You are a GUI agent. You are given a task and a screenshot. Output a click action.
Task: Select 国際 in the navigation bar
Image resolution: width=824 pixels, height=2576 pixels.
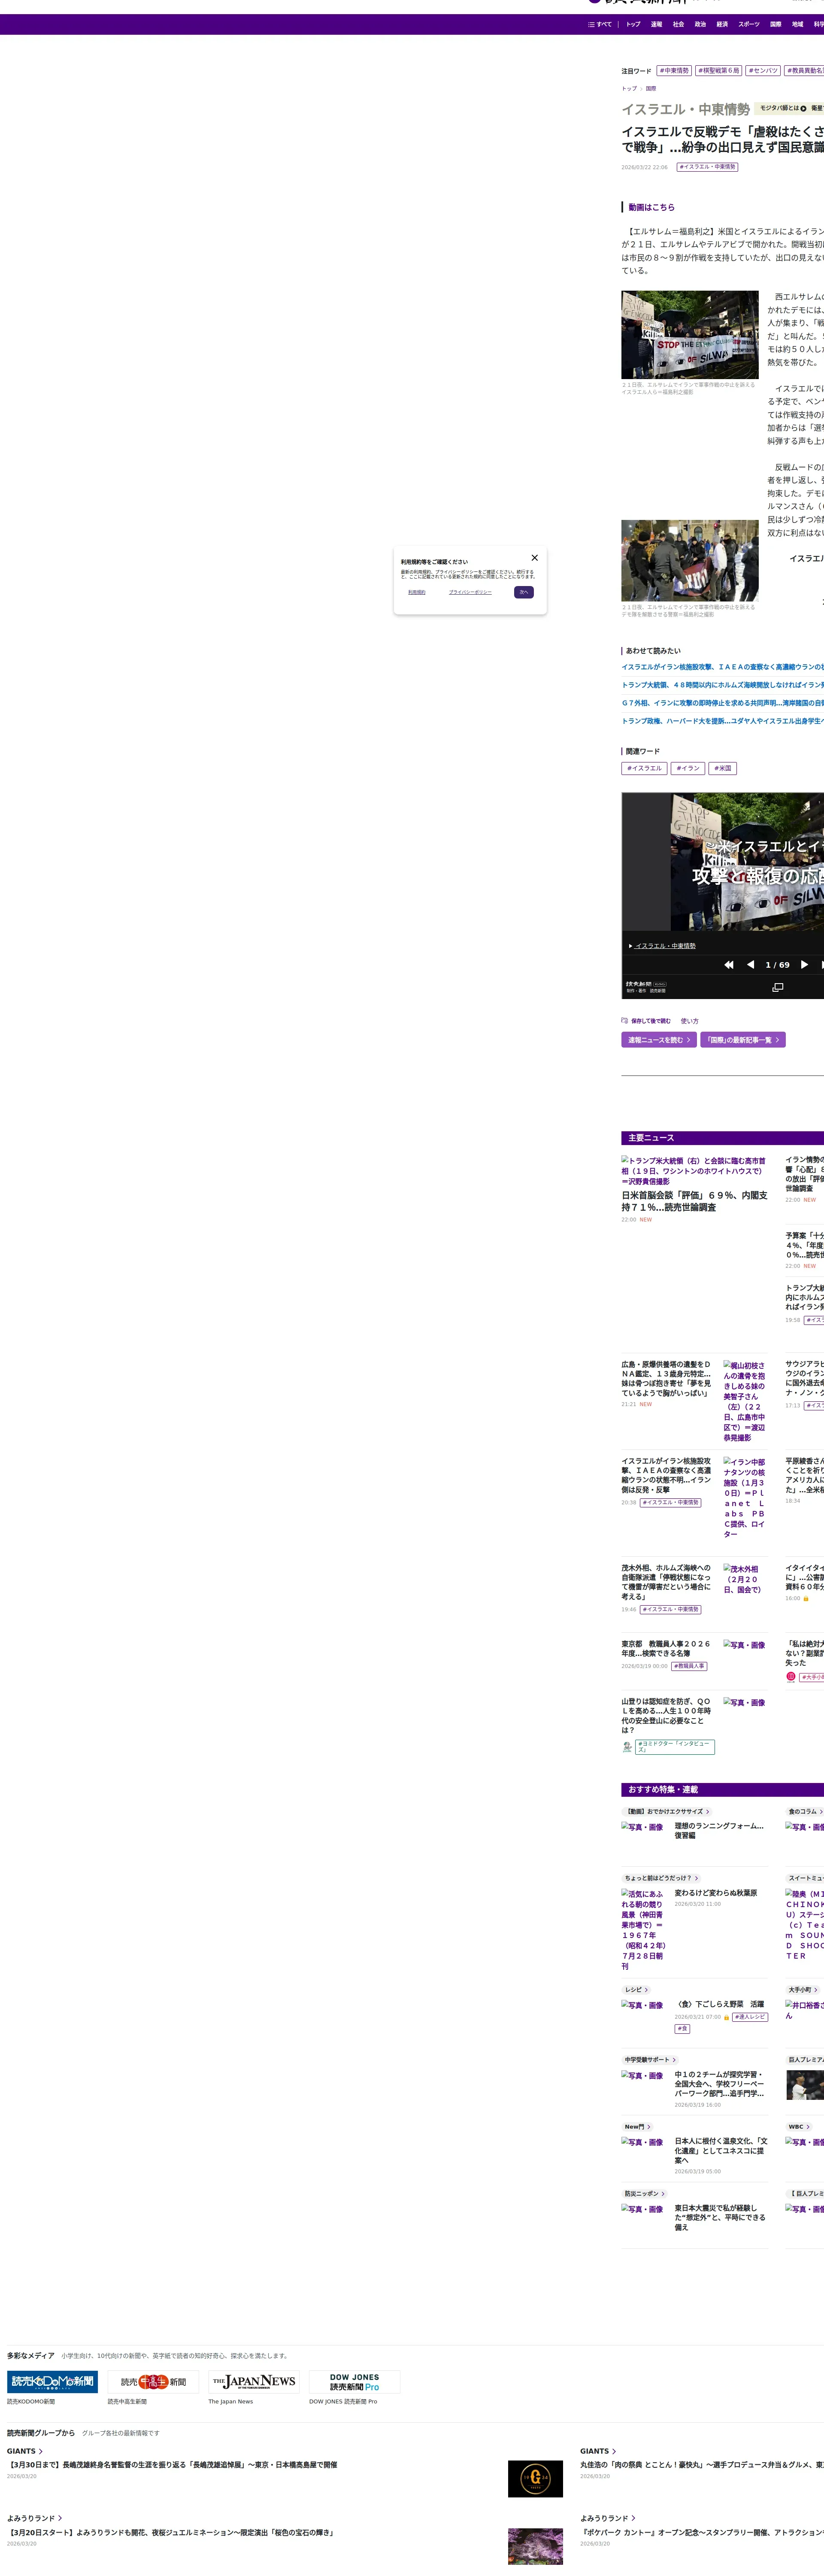775,24
